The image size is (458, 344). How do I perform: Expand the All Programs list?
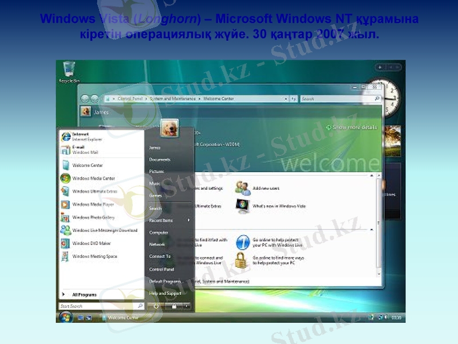[83, 295]
